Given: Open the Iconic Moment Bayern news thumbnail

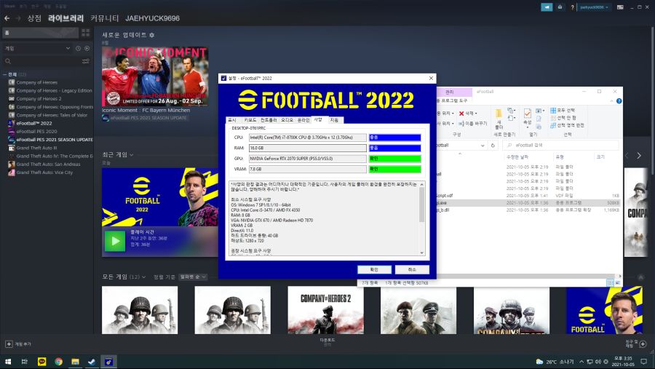Looking at the screenshot, I should 155,76.
